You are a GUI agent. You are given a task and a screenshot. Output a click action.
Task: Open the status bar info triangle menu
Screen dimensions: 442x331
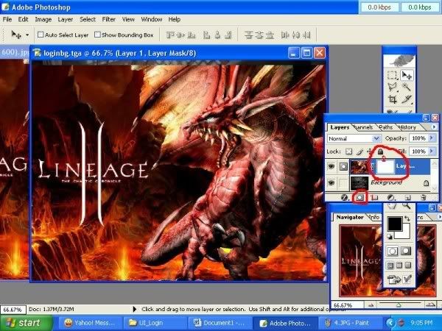135,310
